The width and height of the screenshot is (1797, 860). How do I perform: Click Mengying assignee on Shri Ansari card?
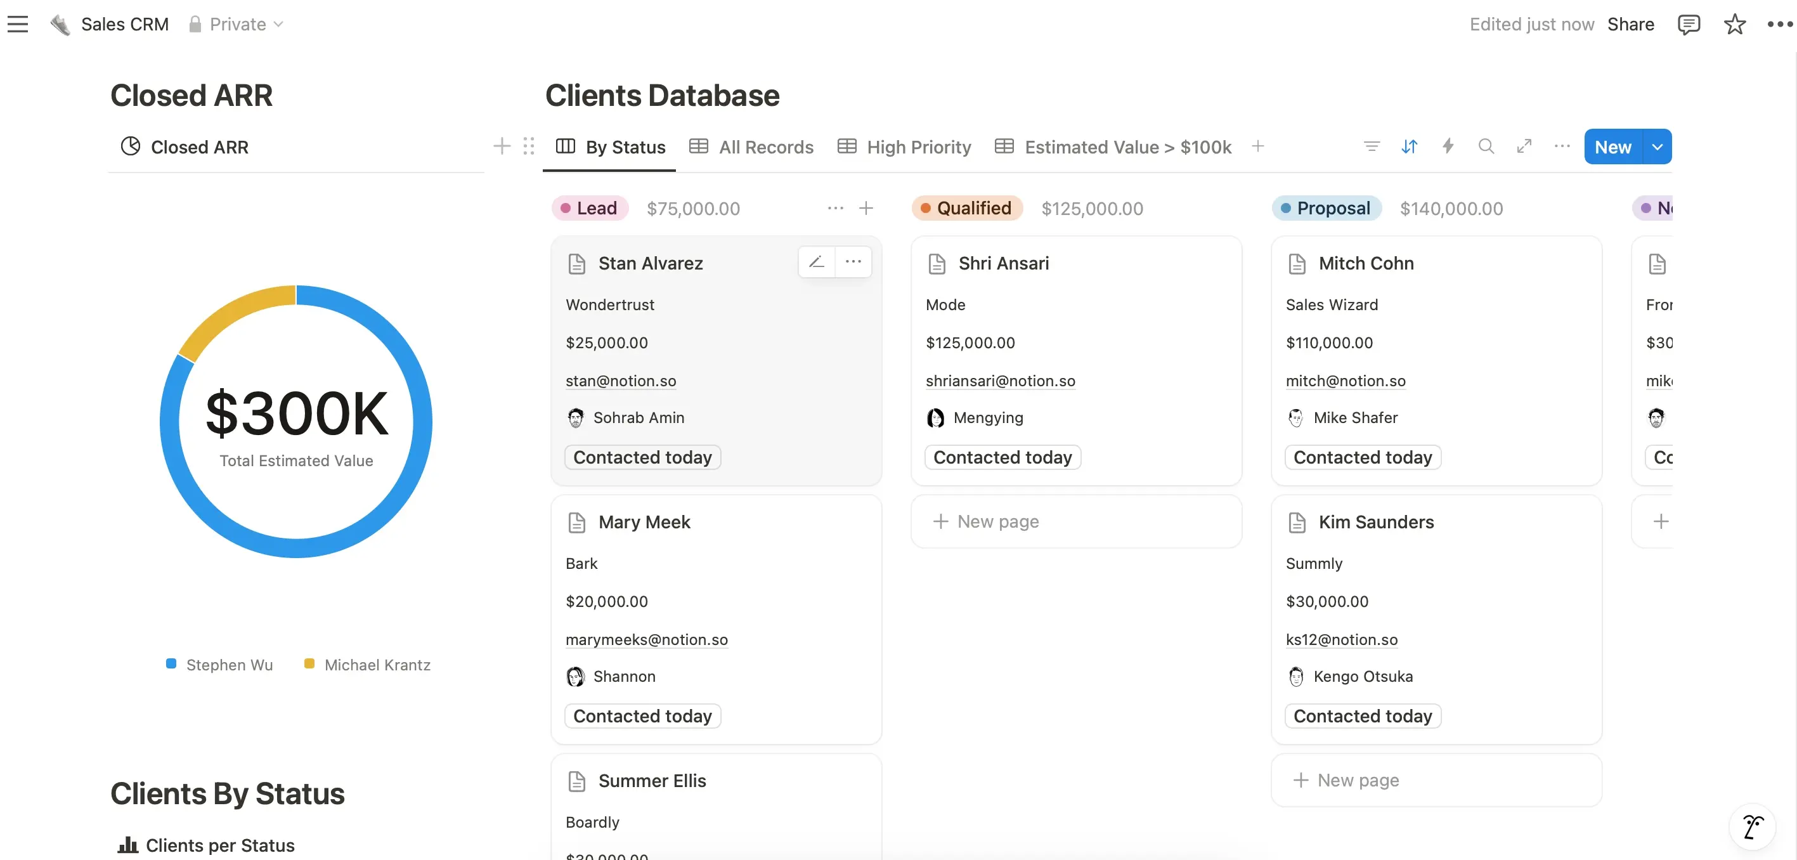[x=974, y=418]
